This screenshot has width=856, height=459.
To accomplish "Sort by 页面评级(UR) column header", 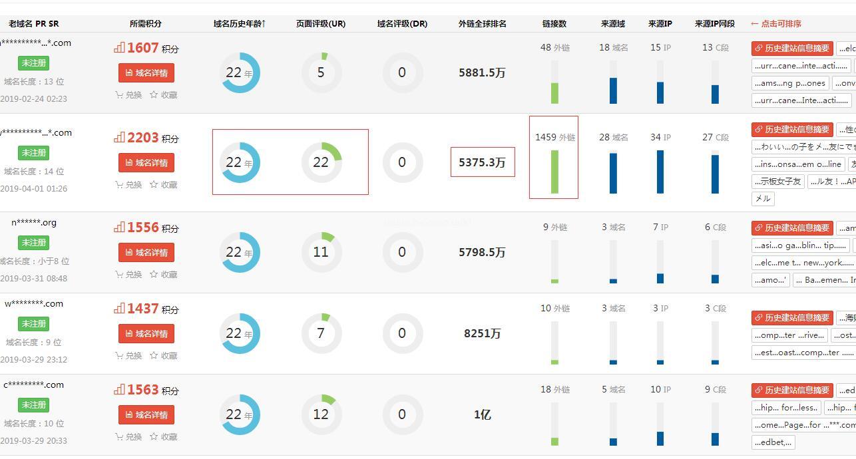I will pos(321,24).
